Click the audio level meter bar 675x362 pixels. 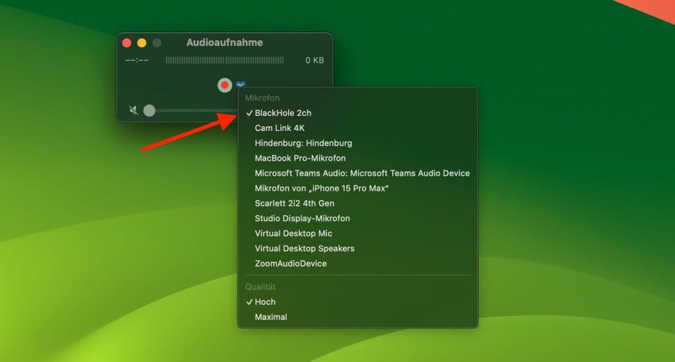pos(225,60)
